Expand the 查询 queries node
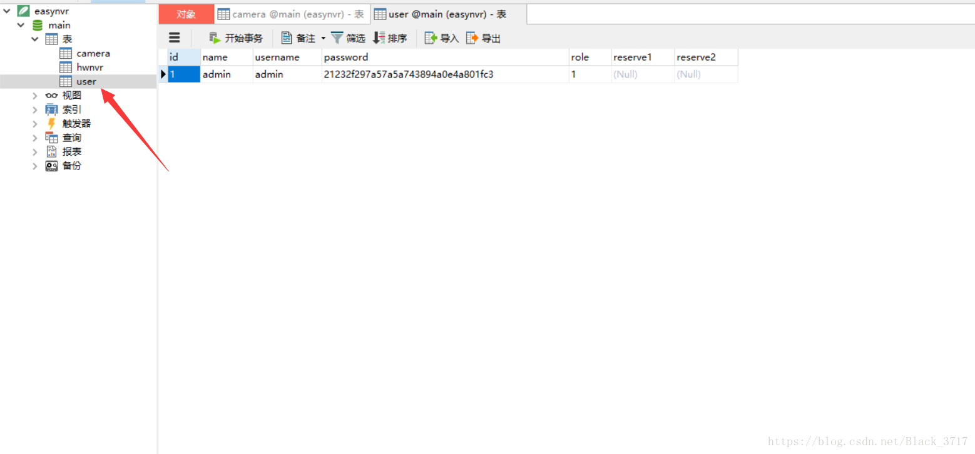The image size is (975, 454). click(35, 138)
